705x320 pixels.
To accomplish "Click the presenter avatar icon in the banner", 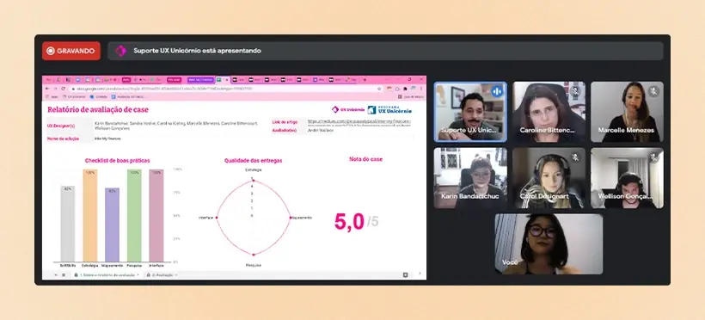I will click(121, 51).
